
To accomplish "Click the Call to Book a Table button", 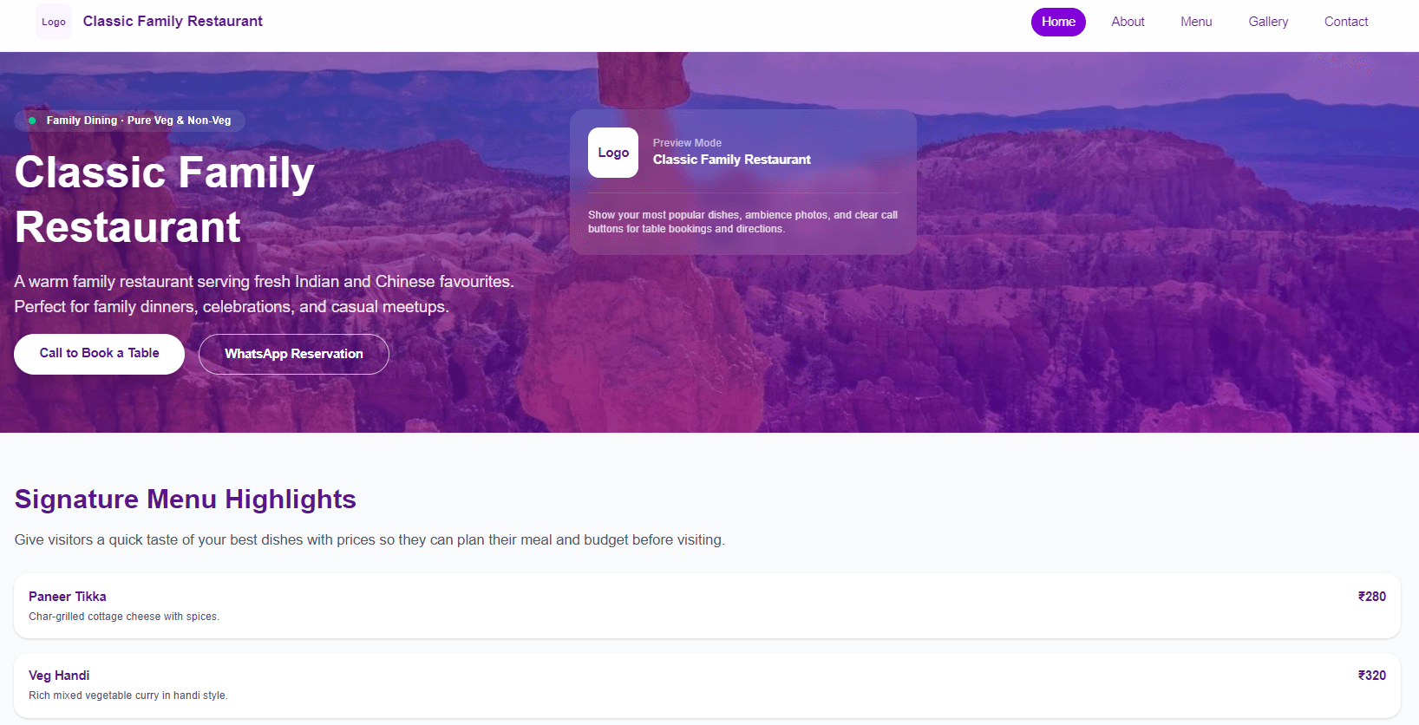I will [x=99, y=354].
